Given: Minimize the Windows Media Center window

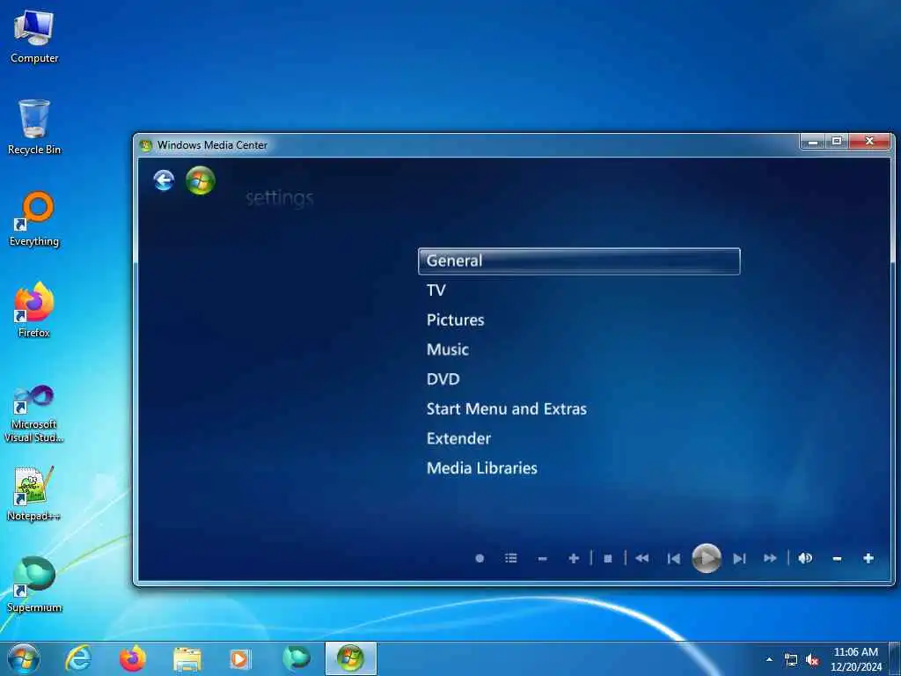Looking at the screenshot, I should pos(812,142).
